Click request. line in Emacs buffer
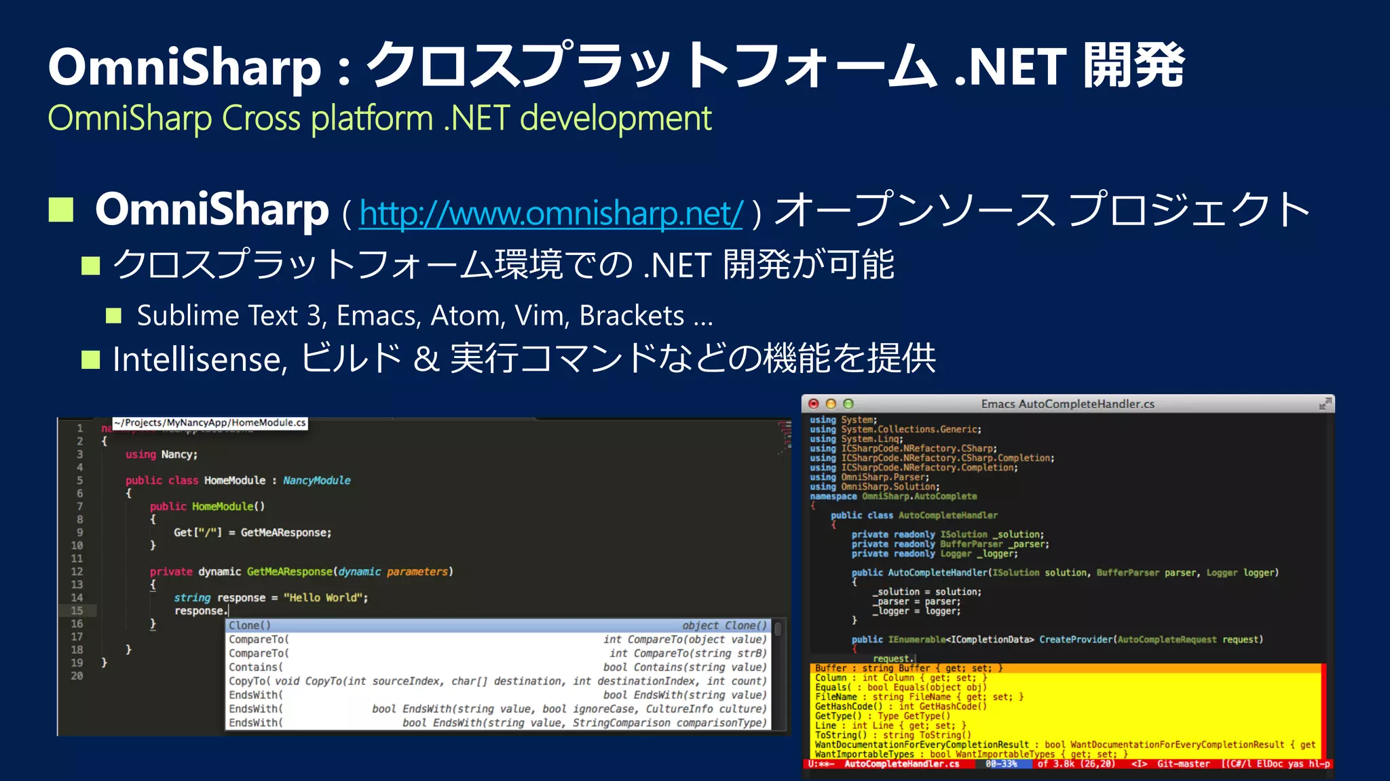 coord(893,658)
